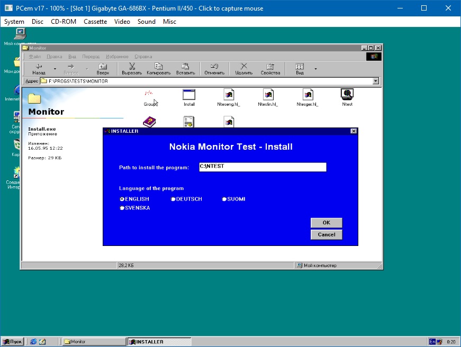
Task: Click the Вырезать (Cut) toolbar icon
Action: 132,68
